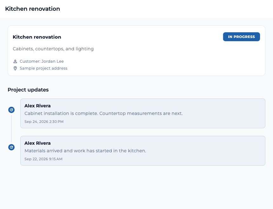Select the timeline icon for the cabinet installation update

coord(11,110)
